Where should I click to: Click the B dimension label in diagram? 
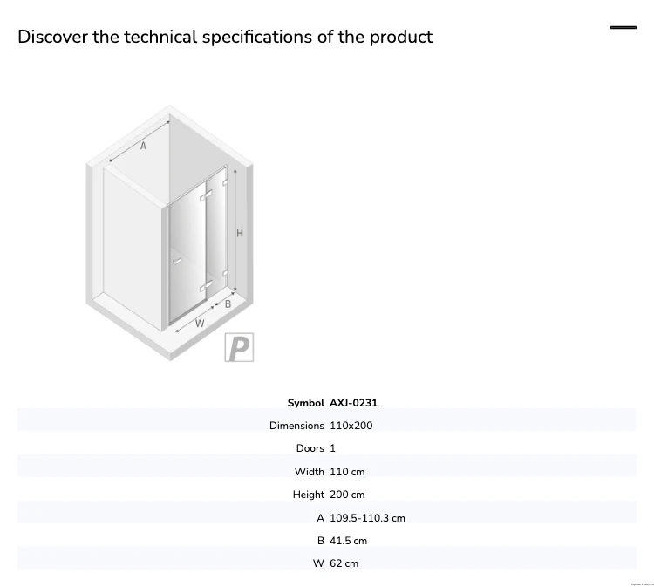coord(228,304)
